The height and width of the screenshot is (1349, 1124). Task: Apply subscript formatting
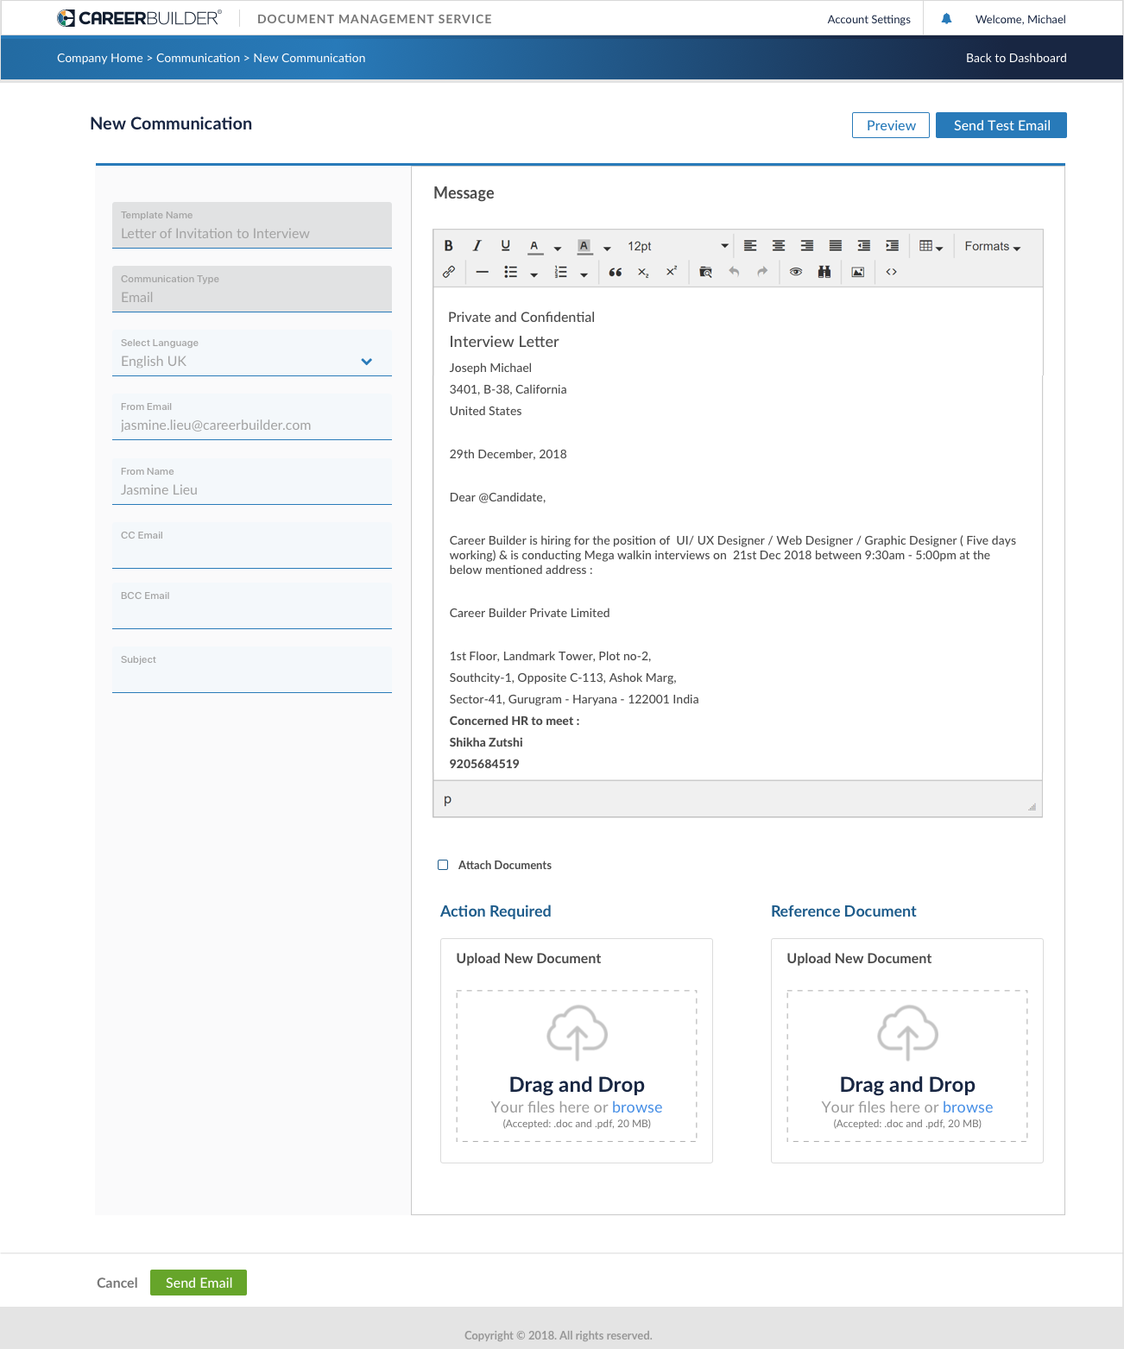643,272
